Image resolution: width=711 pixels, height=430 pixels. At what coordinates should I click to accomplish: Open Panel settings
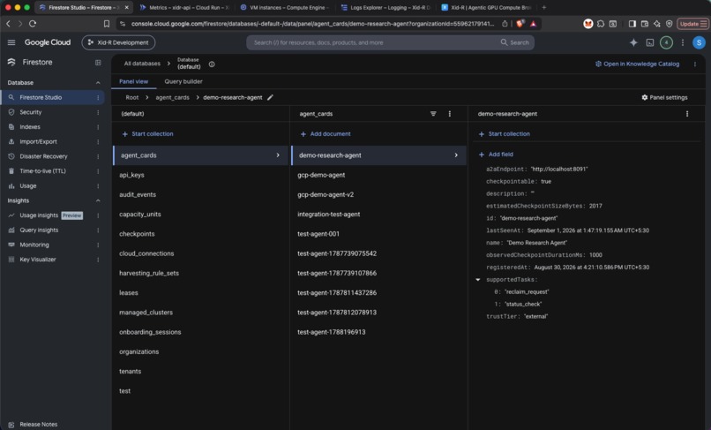(664, 97)
